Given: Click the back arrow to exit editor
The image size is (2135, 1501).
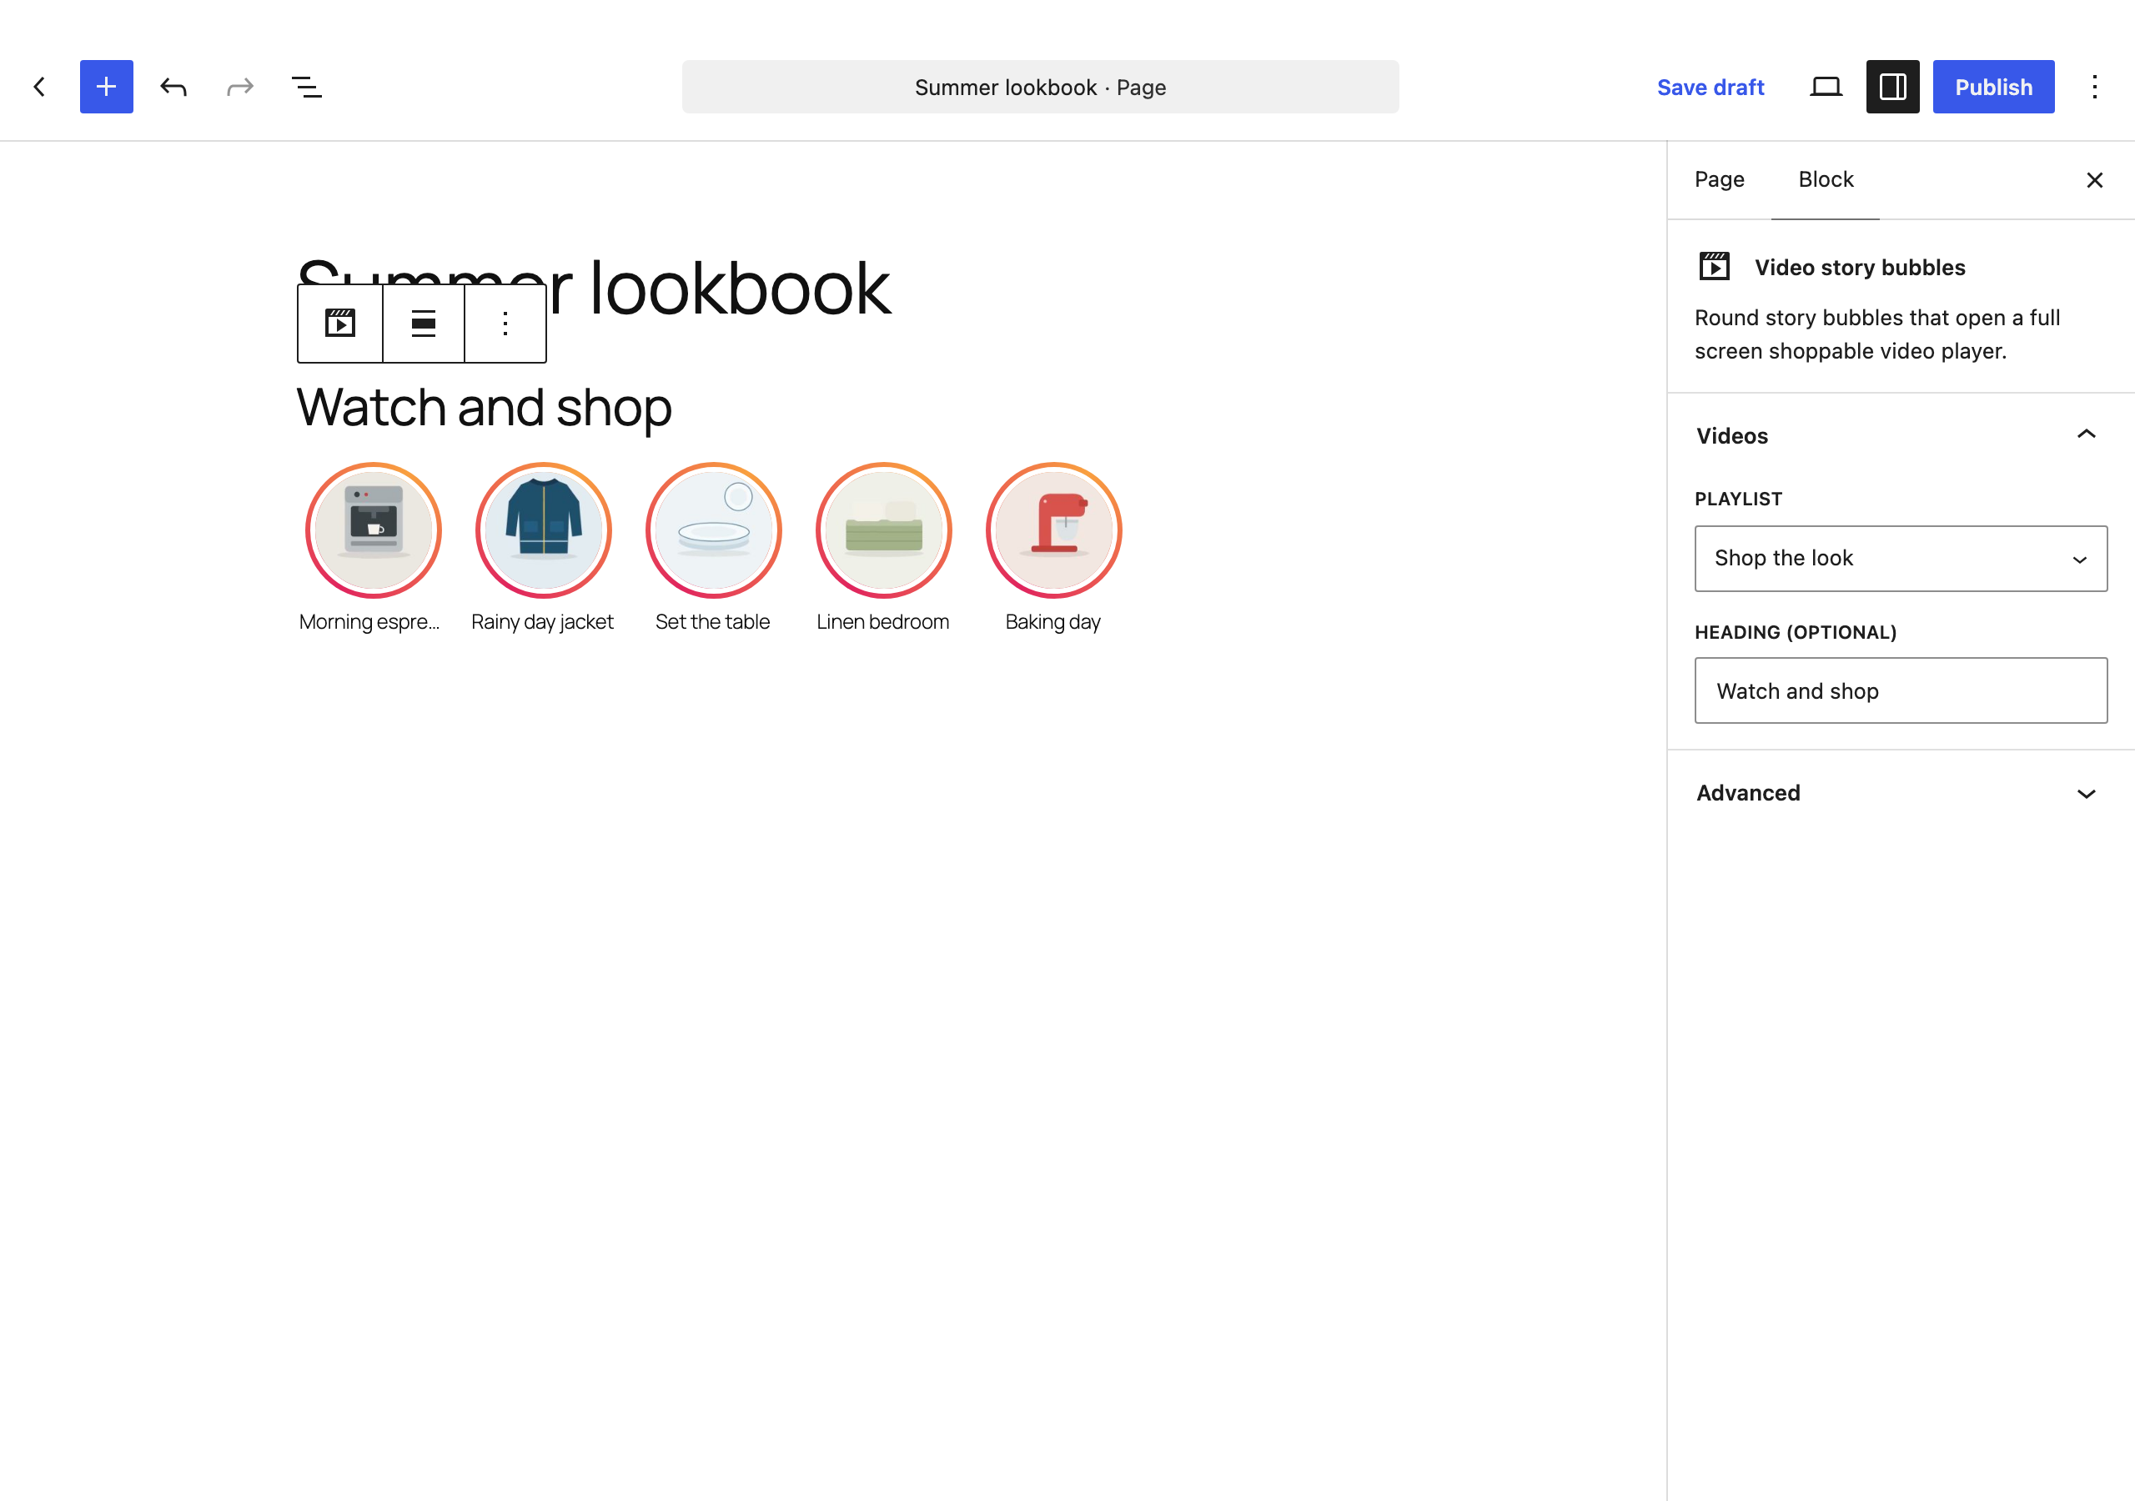Looking at the screenshot, I should click(x=39, y=87).
